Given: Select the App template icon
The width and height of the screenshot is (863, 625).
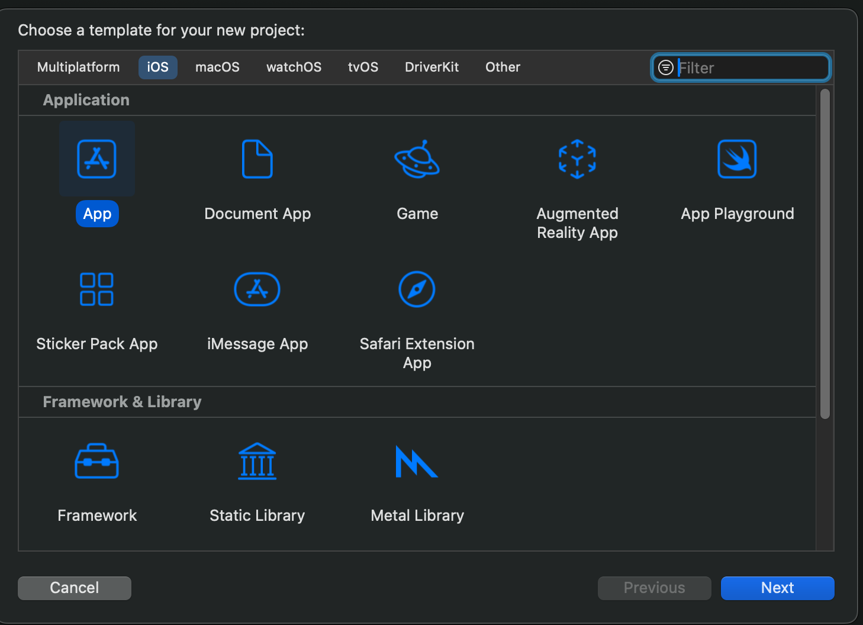Looking at the screenshot, I should (x=97, y=159).
